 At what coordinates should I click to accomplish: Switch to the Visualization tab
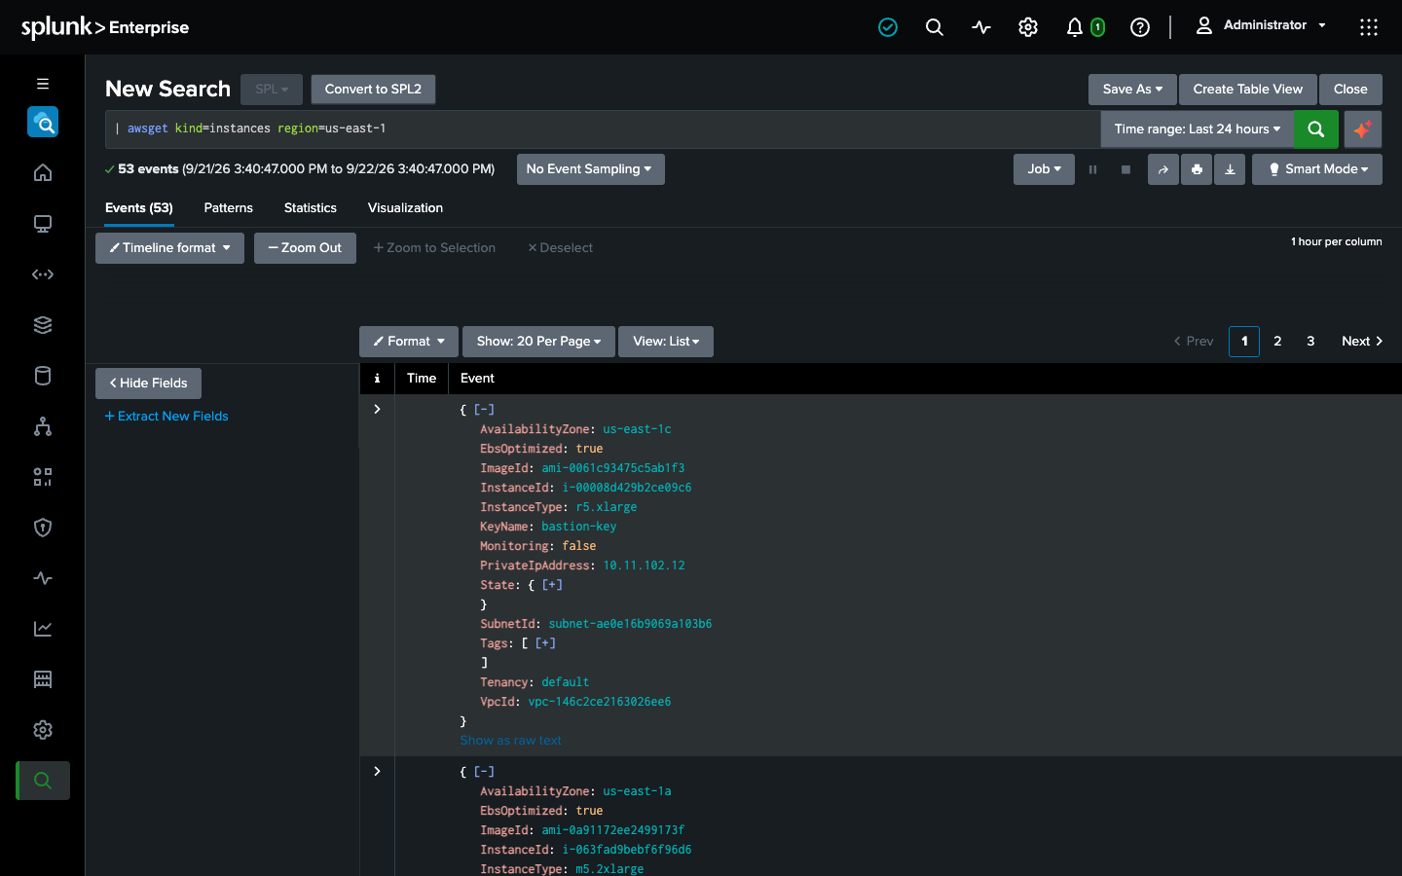click(405, 208)
